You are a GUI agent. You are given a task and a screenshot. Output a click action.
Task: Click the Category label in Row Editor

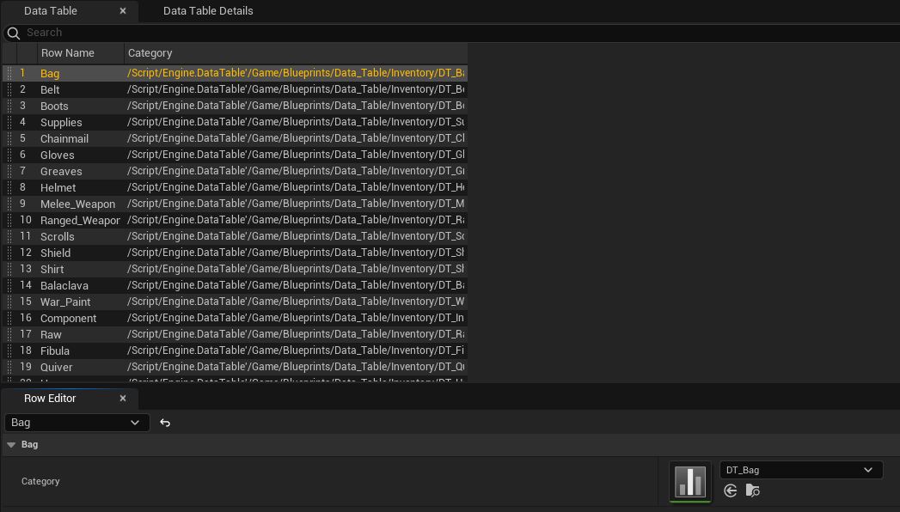pos(40,482)
